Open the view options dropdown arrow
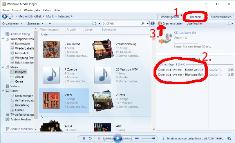This screenshot has width=235, height=143. coord(99,23)
